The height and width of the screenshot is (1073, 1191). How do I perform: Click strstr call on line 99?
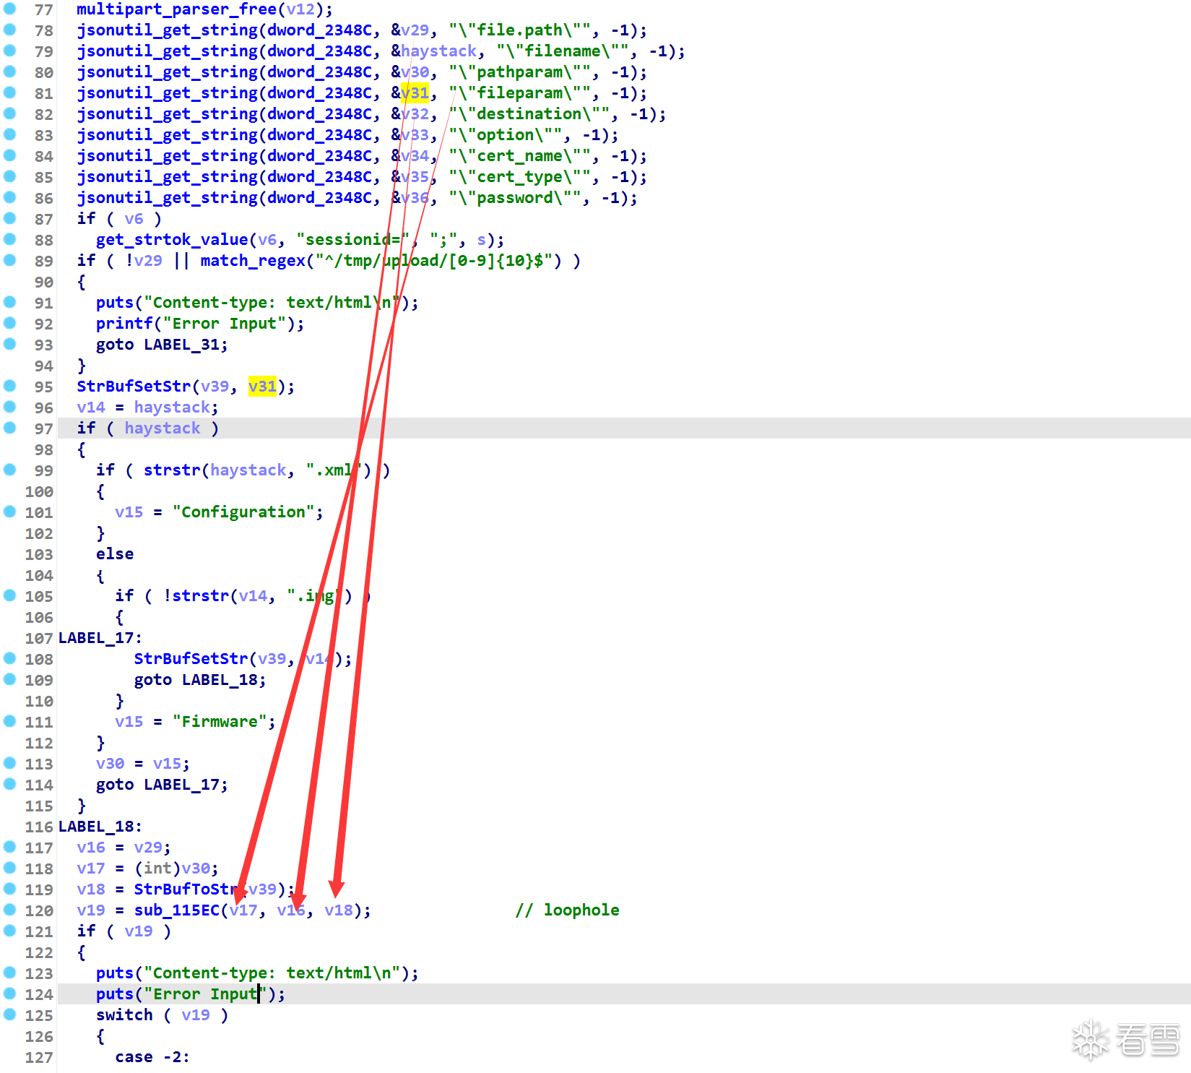click(x=172, y=470)
